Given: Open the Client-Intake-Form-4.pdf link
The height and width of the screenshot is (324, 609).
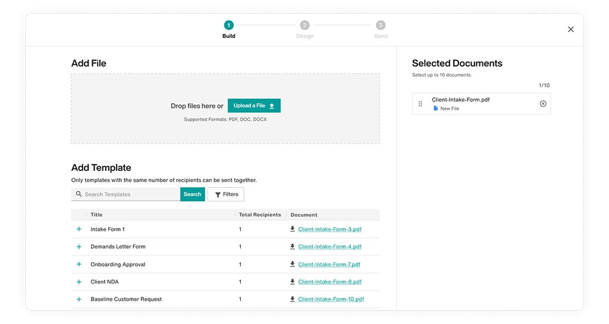Looking at the screenshot, I should [329, 247].
